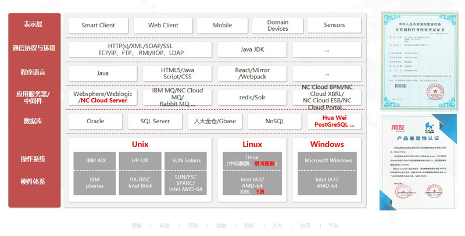Open the 产品兼容性认证 certificate image

(x=418, y=162)
